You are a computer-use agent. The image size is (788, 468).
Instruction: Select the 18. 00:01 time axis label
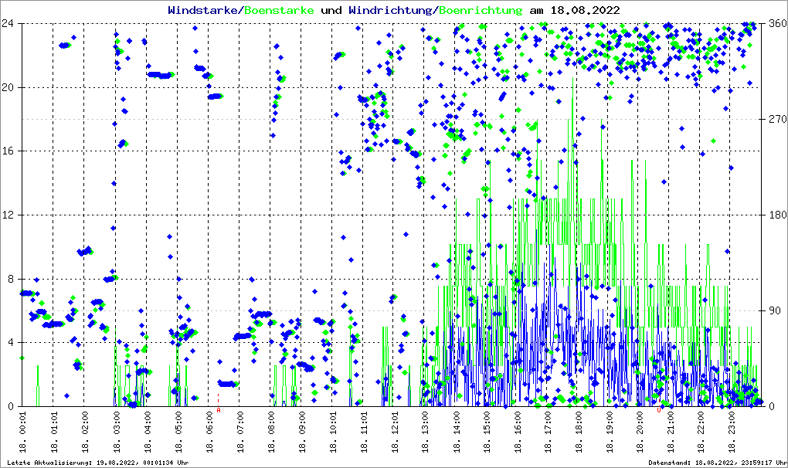click(23, 433)
